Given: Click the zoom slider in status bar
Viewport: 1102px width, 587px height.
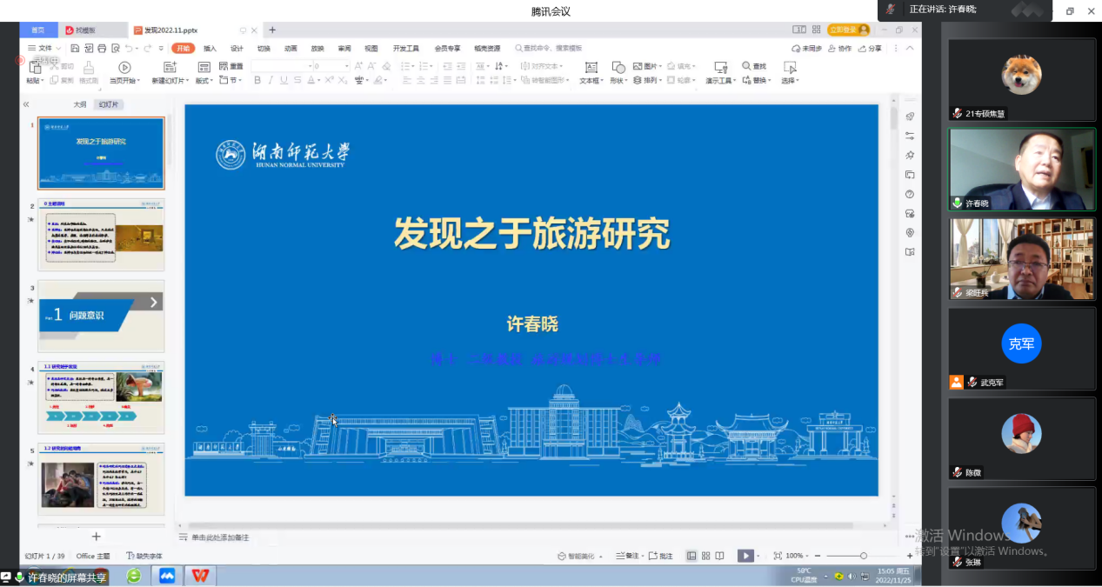Looking at the screenshot, I should (863, 556).
